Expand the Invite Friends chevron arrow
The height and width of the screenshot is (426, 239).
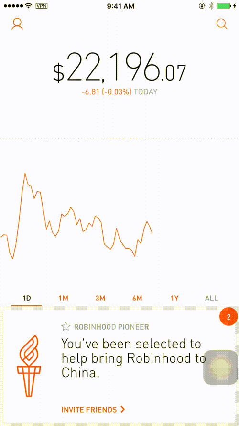123,409
